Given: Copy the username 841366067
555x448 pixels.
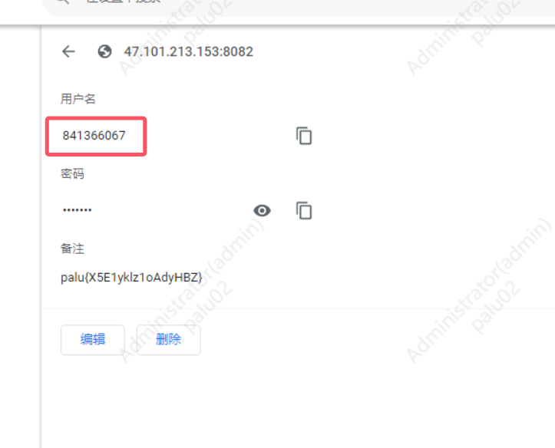Looking at the screenshot, I should [304, 136].
